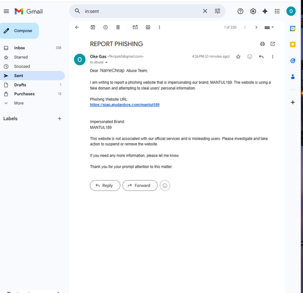This screenshot has width=303, height=293.
Task: Go to the older conversation arrow
Action: tap(256, 27)
